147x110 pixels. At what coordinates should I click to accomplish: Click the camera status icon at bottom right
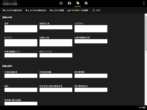click(x=140, y=107)
